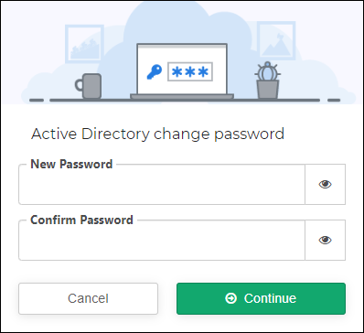Click the Confirm Password field label
364x333 pixels.
click(81, 220)
